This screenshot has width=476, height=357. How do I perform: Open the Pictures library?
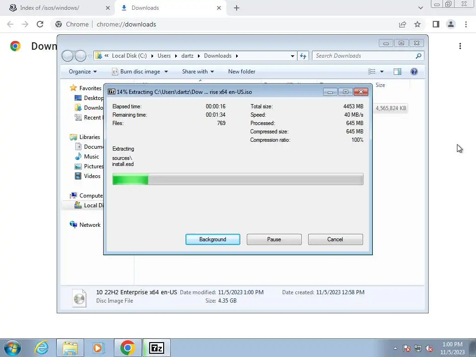pyautogui.click(x=89, y=166)
